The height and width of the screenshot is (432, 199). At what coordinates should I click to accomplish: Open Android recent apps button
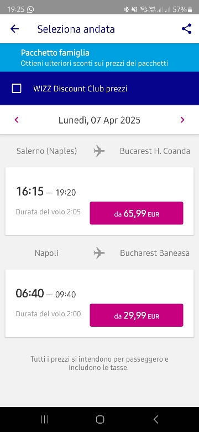(44, 420)
